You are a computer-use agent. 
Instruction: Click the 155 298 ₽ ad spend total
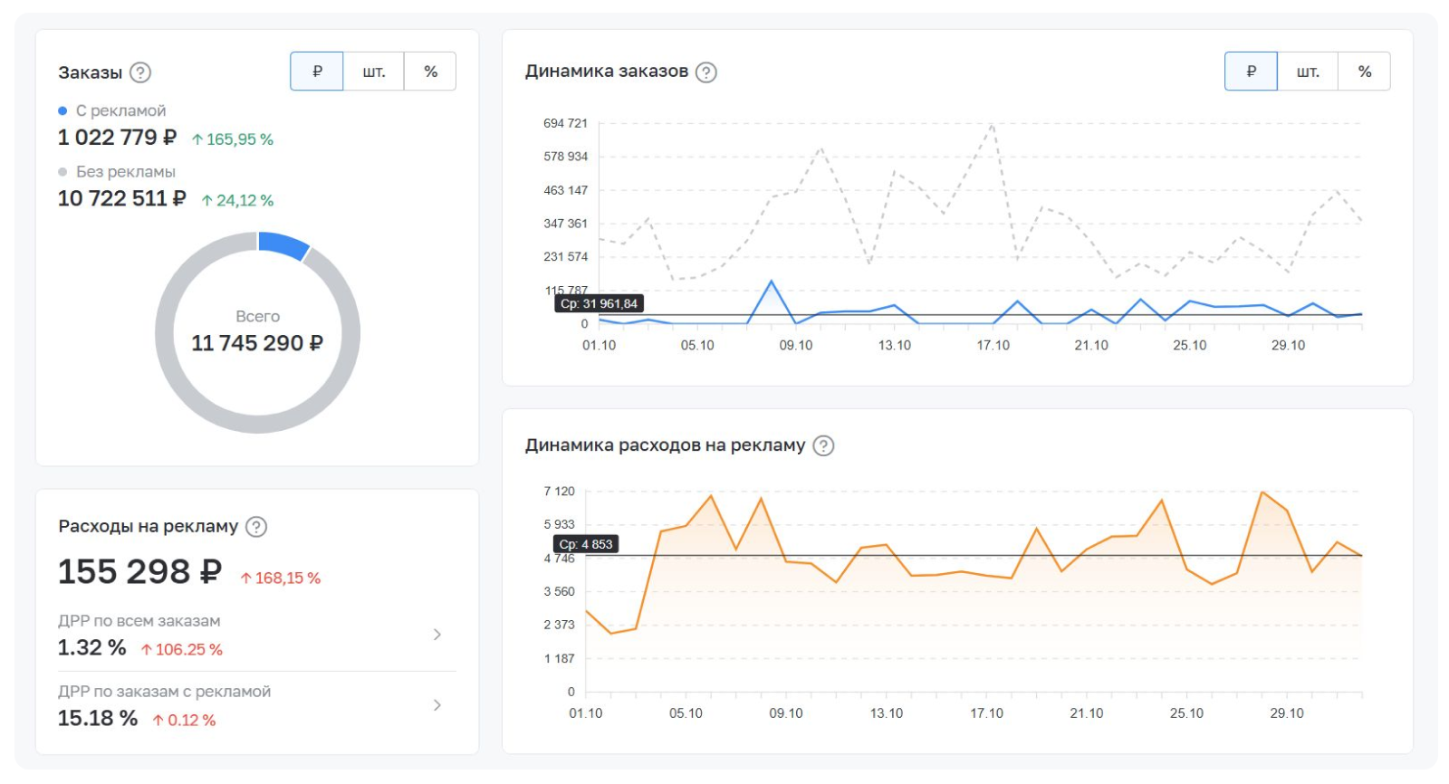pyautogui.click(x=139, y=572)
